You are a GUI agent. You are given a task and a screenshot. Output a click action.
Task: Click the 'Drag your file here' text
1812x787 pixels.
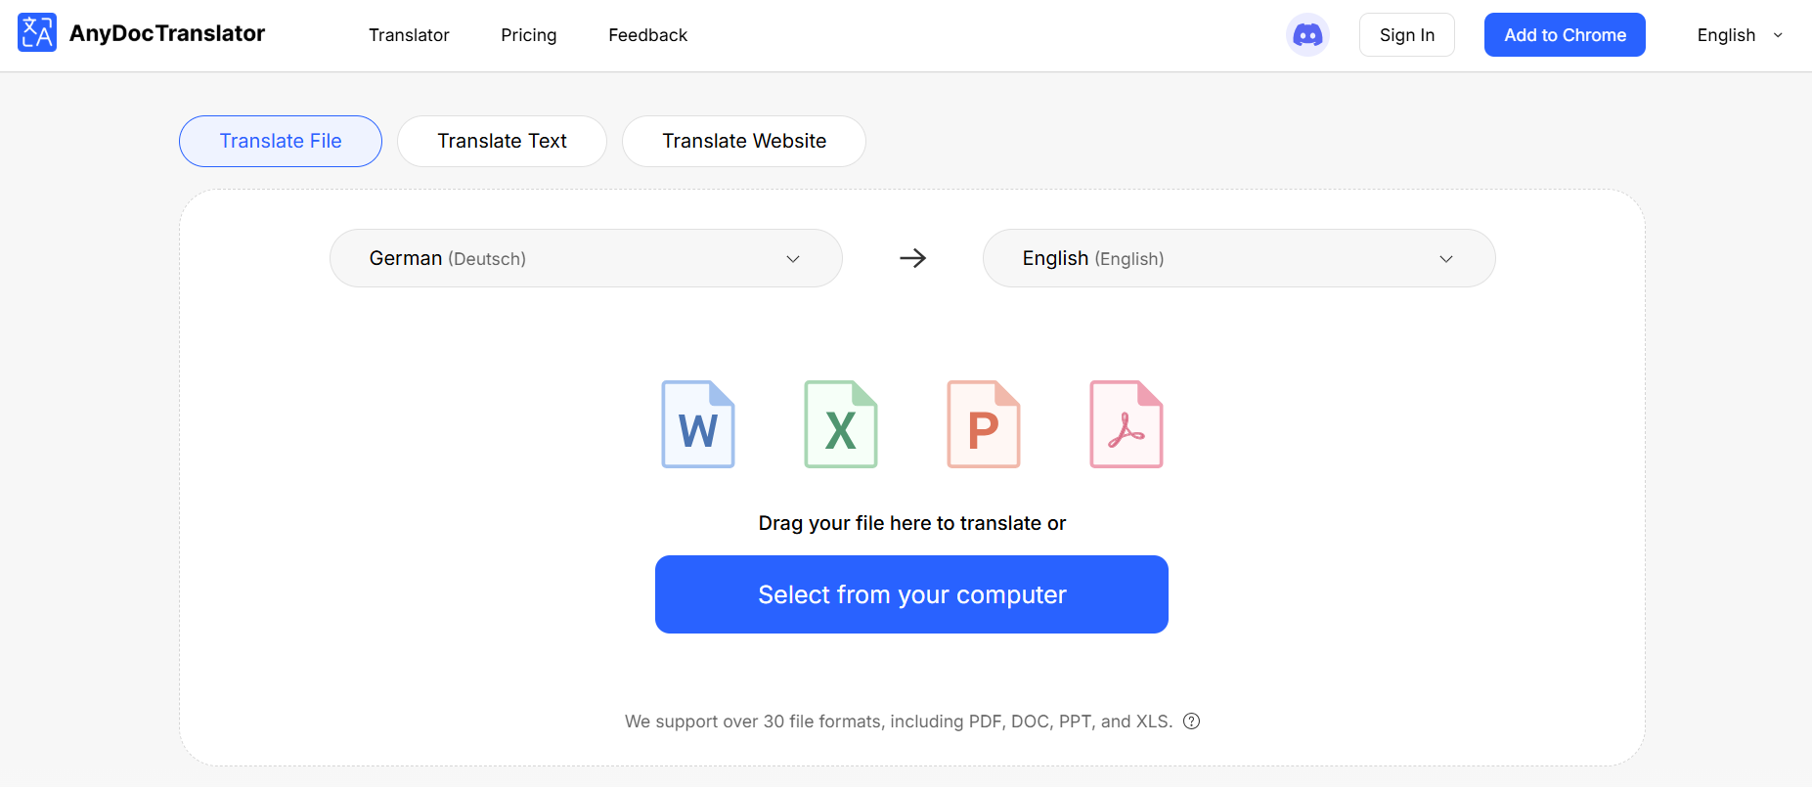[x=912, y=523]
